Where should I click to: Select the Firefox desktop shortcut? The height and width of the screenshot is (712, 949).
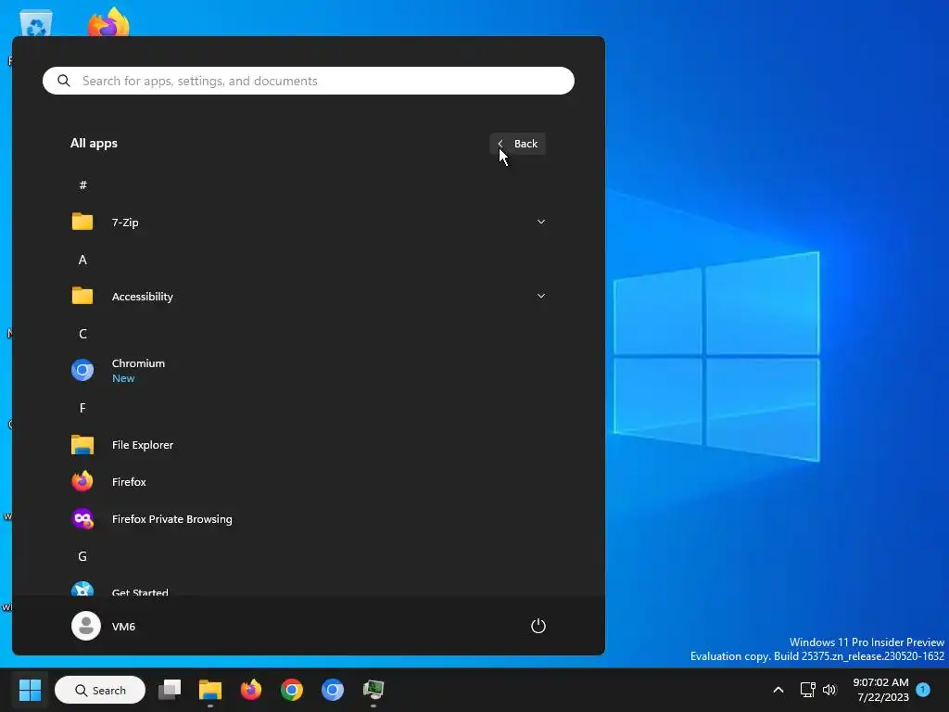click(x=108, y=22)
